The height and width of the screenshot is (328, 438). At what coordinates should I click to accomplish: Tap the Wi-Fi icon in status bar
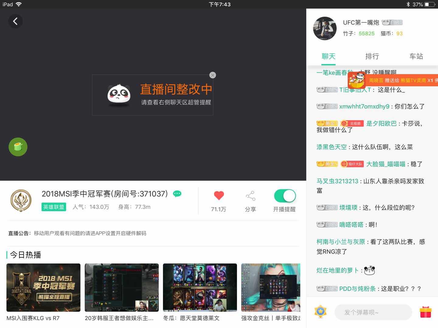(19, 4)
